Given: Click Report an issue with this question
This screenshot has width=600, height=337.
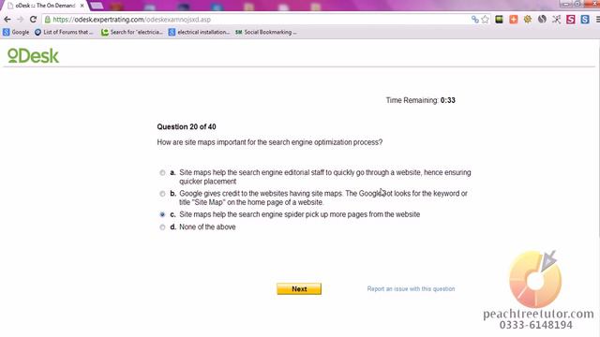Looking at the screenshot, I should pyautogui.click(x=411, y=289).
